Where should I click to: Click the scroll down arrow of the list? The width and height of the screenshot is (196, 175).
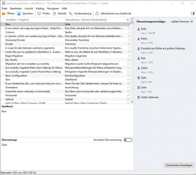pos(132,102)
